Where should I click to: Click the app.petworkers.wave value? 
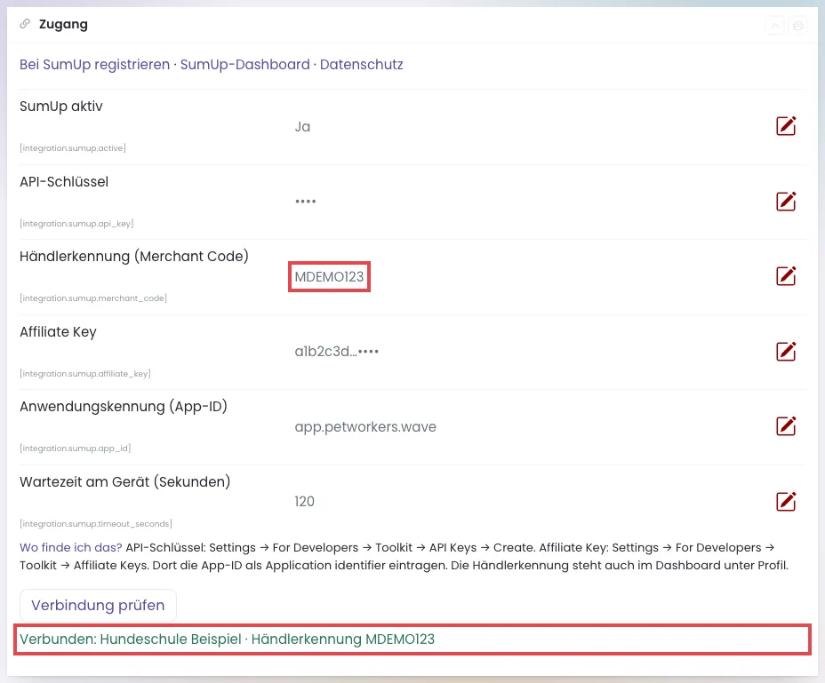365,426
